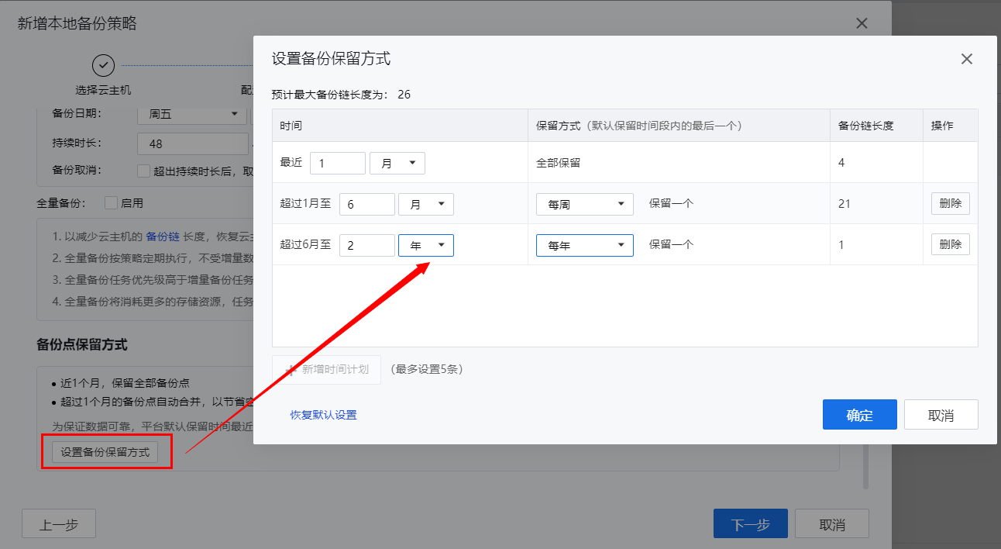1001x549 pixels.
Task: Close the 新增本地备份策略 window with X
Action: point(862,23)
